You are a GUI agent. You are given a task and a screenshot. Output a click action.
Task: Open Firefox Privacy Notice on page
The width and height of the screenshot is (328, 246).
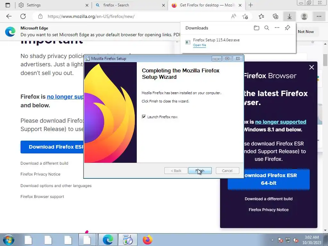pyautogui.click(x=40, y=174)
